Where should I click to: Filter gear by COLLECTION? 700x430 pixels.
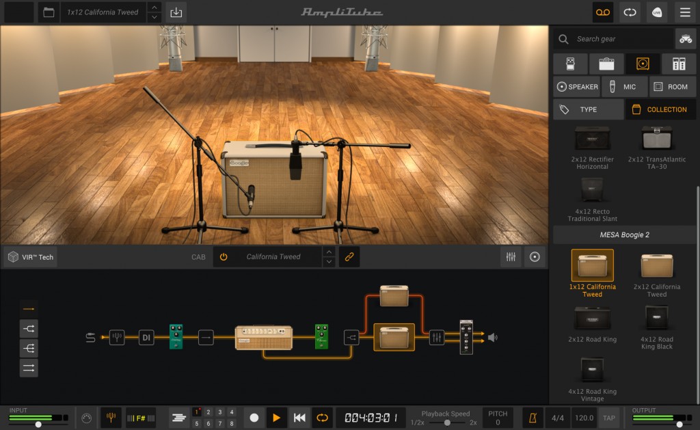(661, 109)
